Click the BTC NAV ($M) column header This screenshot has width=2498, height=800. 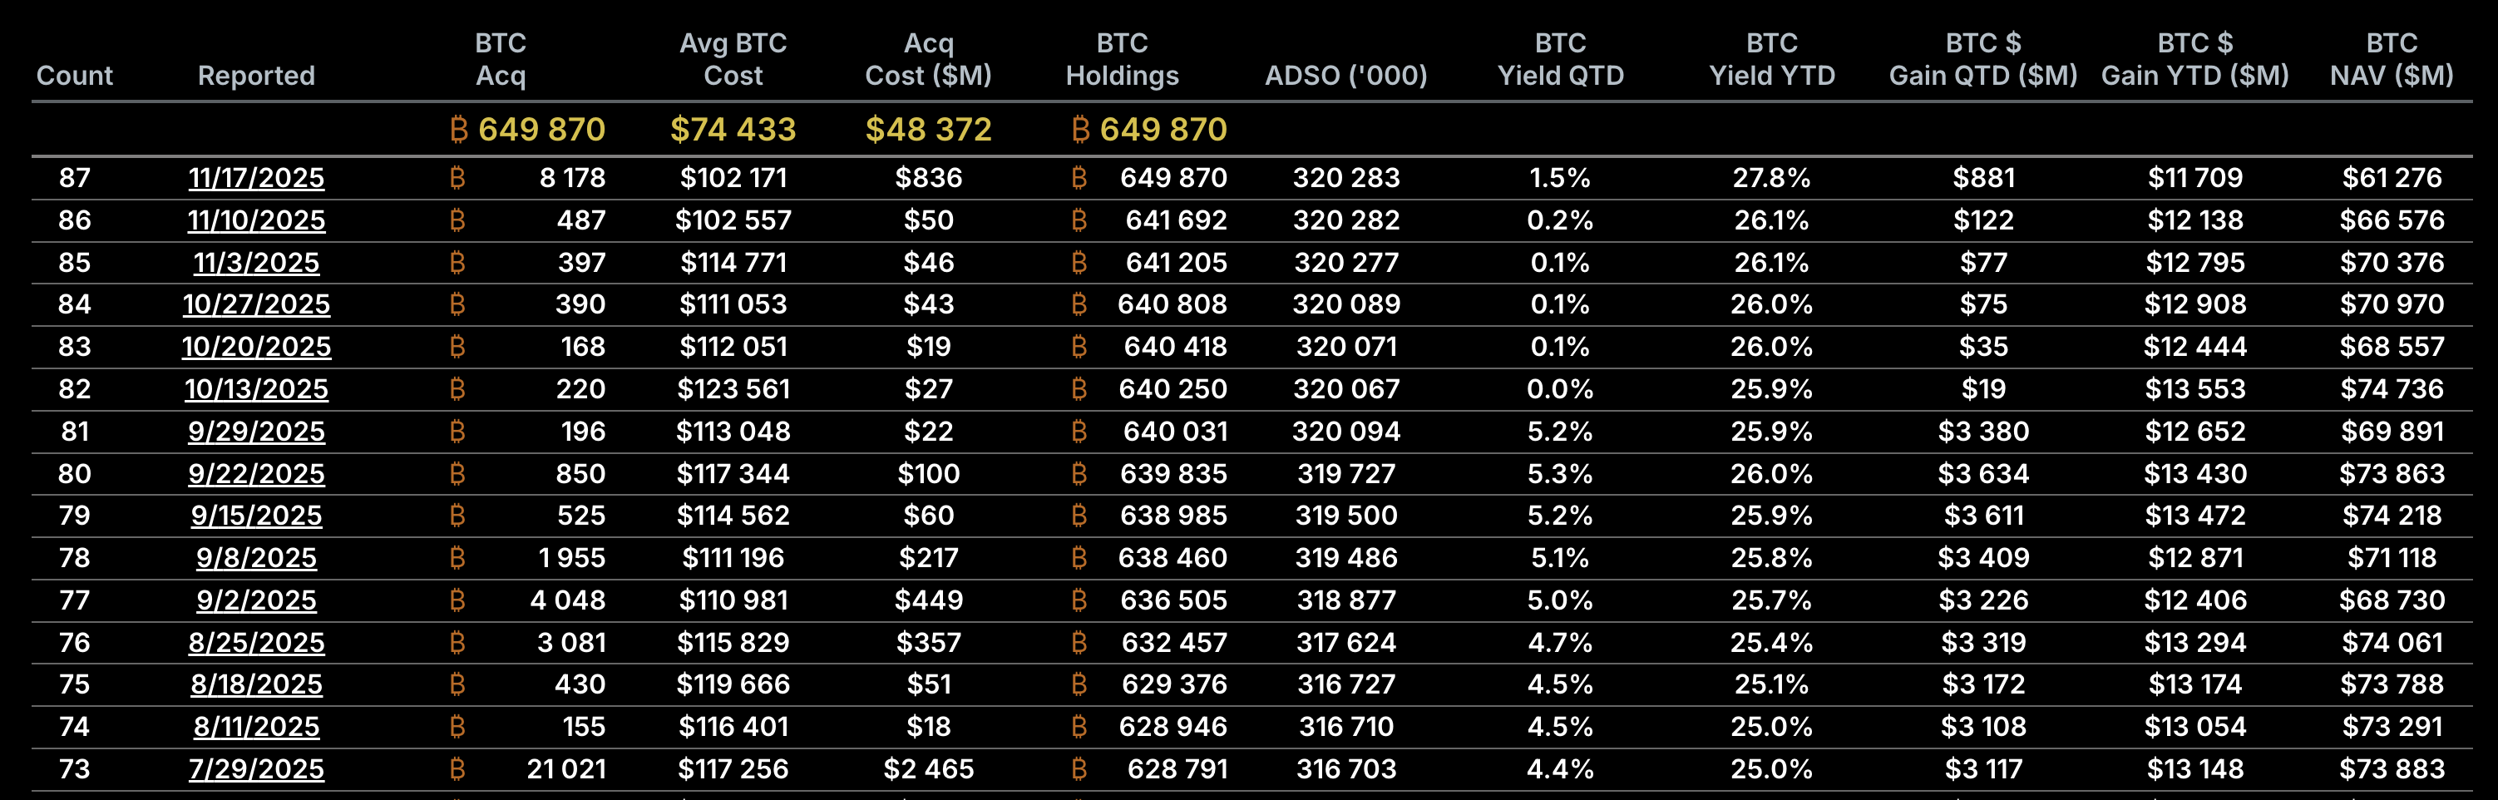click(x=2392, y=59)
